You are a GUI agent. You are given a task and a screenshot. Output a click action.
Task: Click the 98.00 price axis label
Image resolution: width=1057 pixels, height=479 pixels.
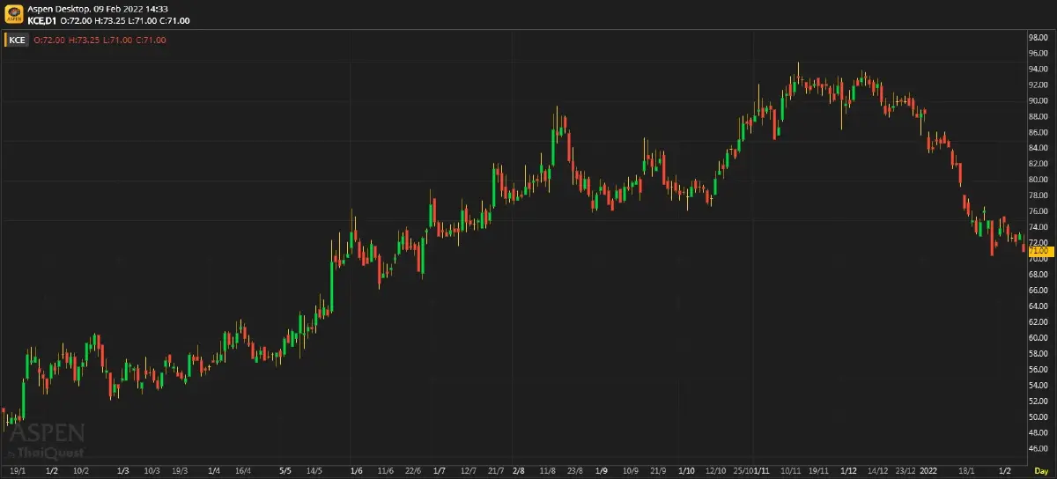1038,38
